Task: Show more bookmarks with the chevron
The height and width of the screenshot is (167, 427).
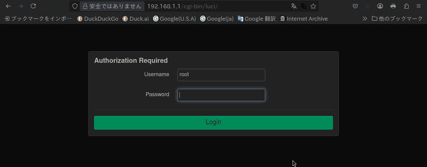Action: (x=365, y=19)
